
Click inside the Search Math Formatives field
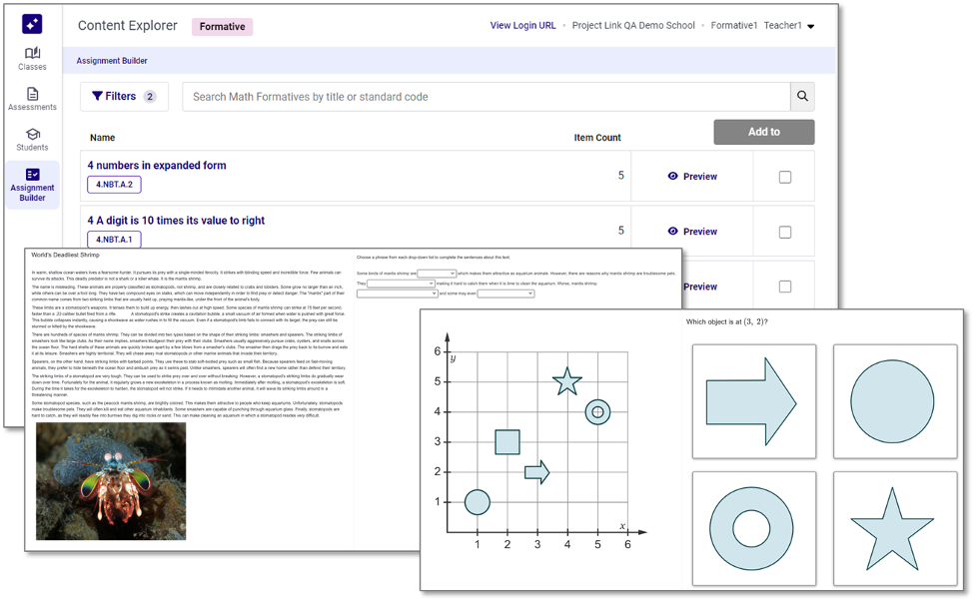(x=486, y=97)
